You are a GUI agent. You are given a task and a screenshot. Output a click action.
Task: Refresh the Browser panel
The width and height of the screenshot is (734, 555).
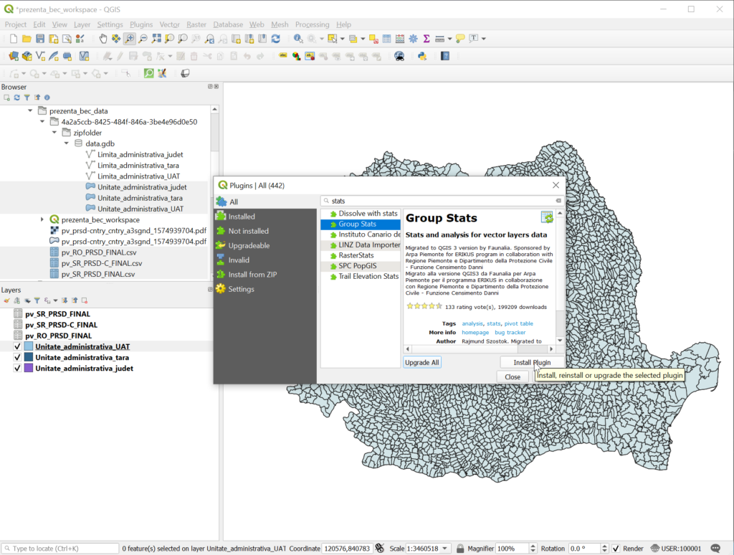tap(17, 98)
